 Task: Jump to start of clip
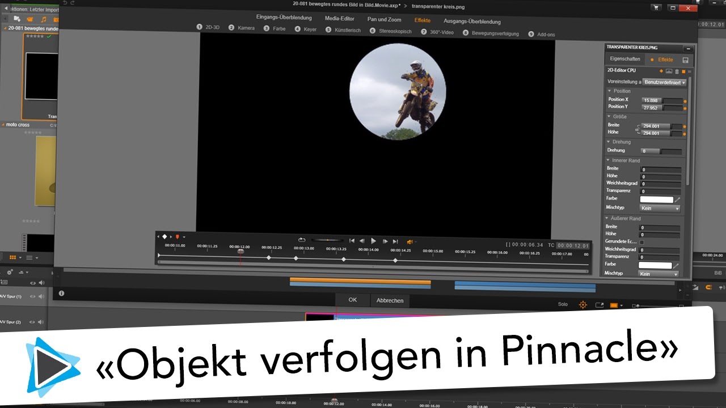[x=352, y=241]
